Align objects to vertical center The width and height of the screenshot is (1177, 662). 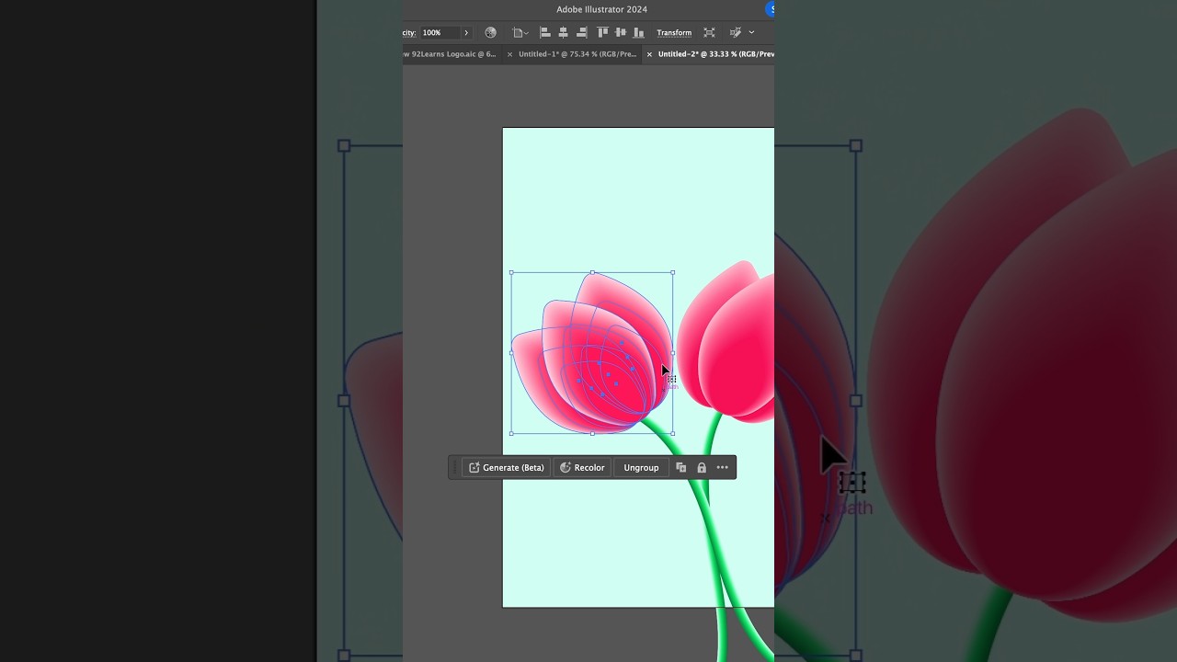pos(621,32)
